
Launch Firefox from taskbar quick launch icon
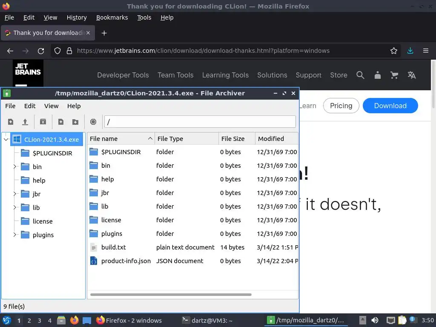pos(74,320)
